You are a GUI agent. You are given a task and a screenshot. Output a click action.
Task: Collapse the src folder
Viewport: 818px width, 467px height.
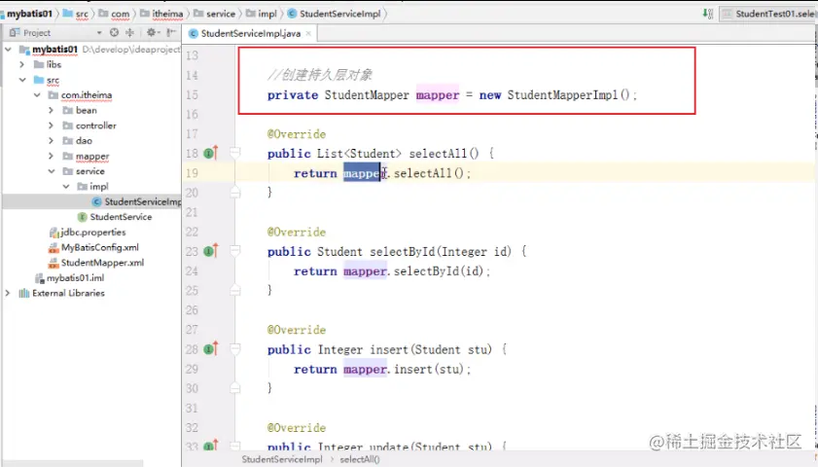(22, 80)
